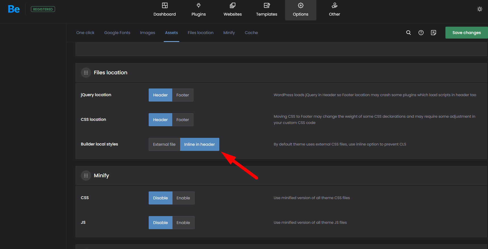Click the Save changes button
The width and height of the screenshot is (488, 249).
coord(466,33)
